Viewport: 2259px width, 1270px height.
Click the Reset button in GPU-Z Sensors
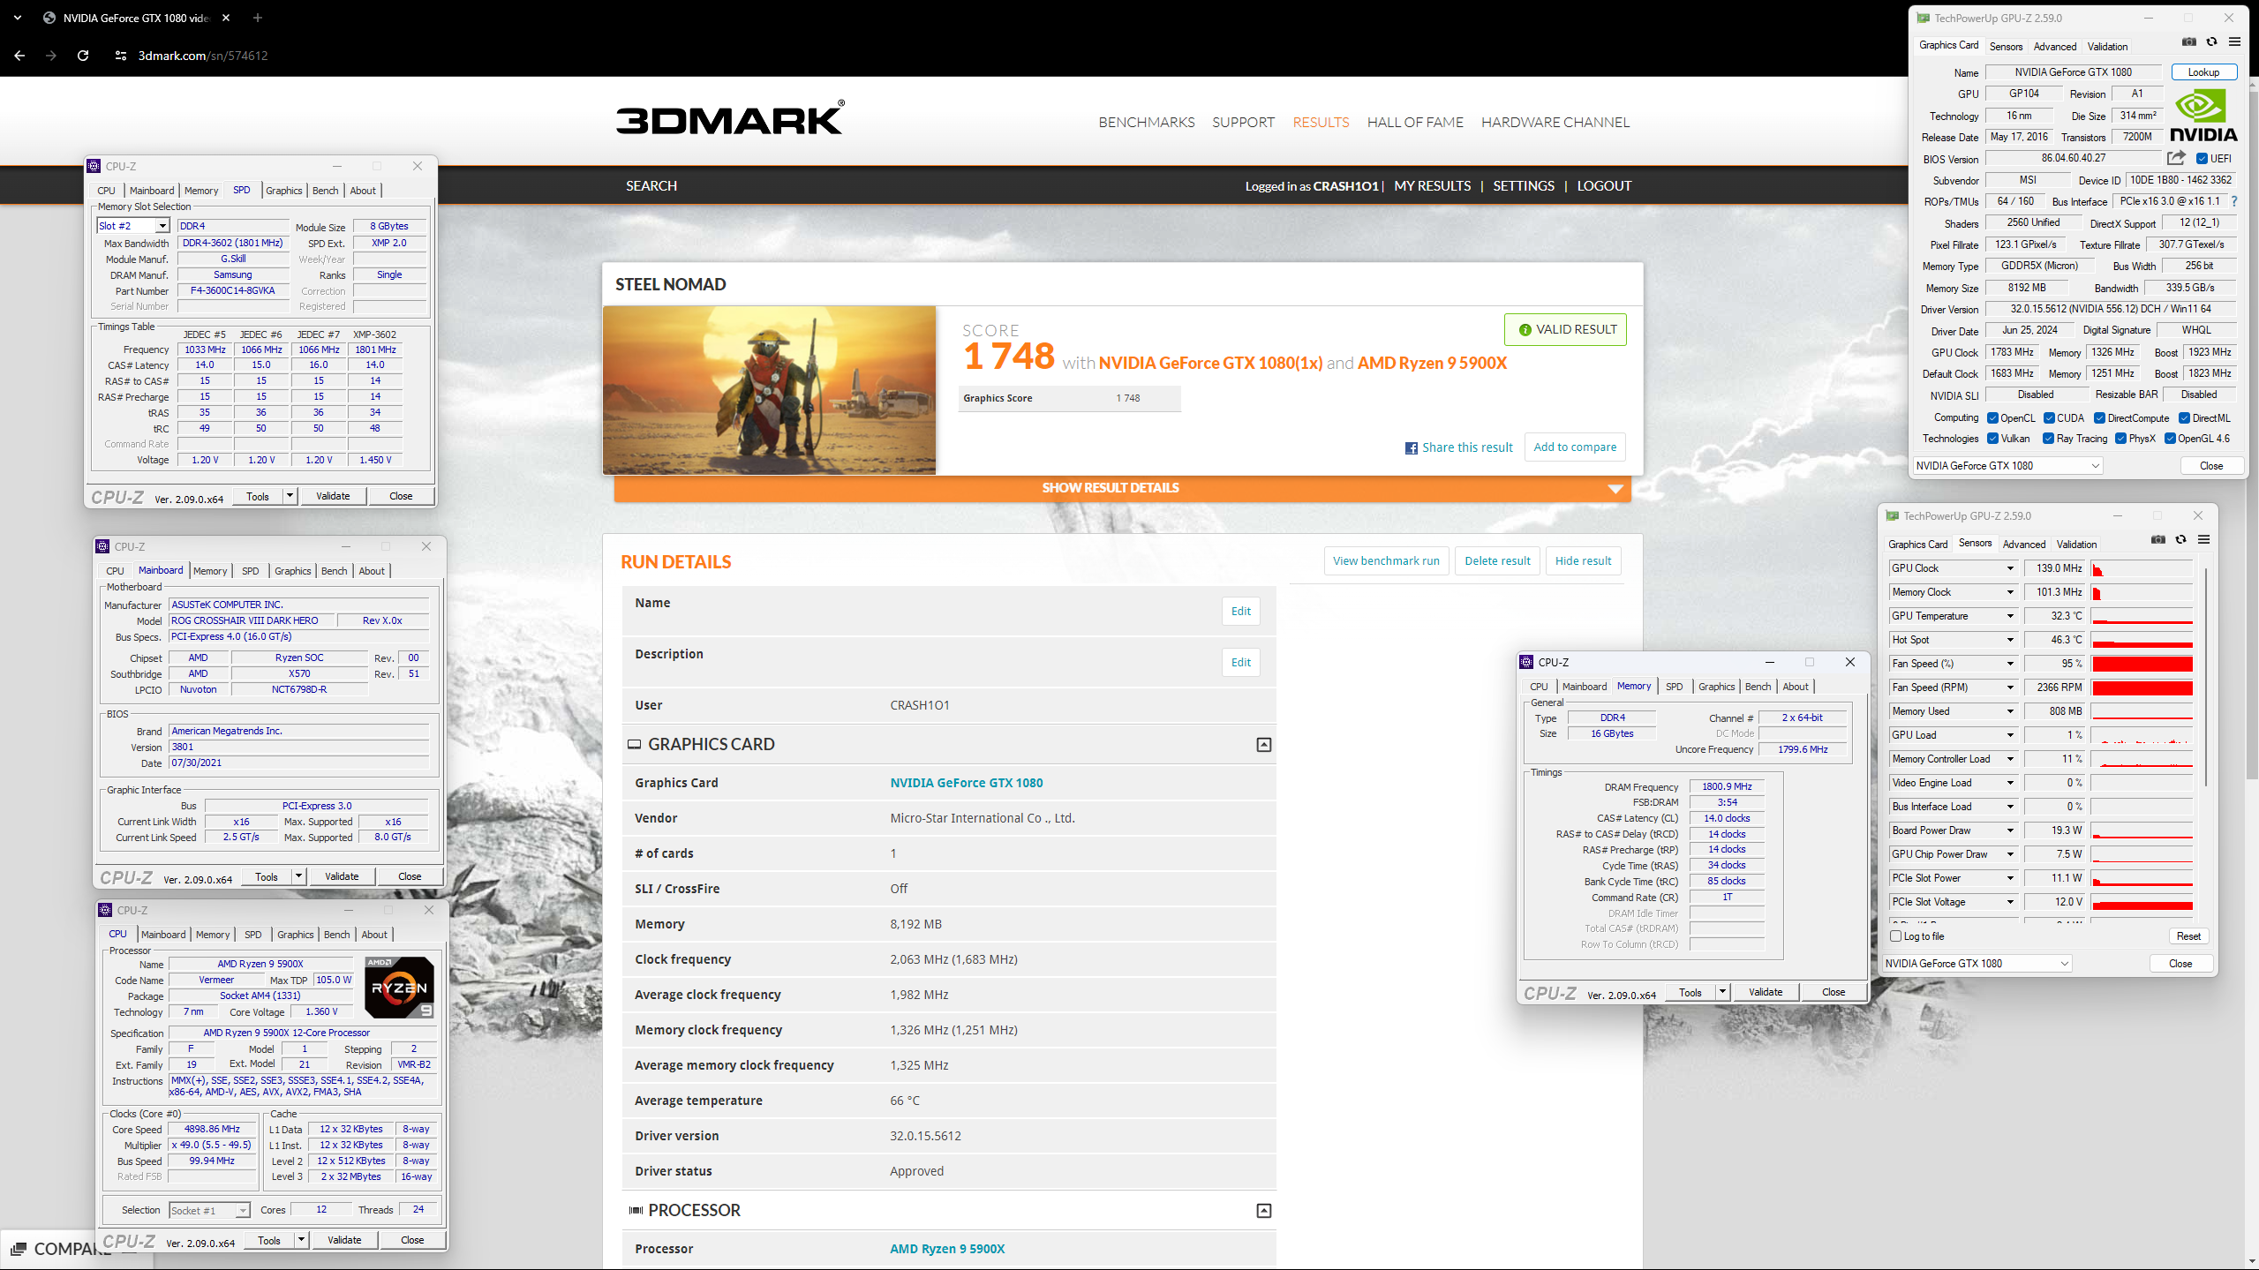(2188, 936)
